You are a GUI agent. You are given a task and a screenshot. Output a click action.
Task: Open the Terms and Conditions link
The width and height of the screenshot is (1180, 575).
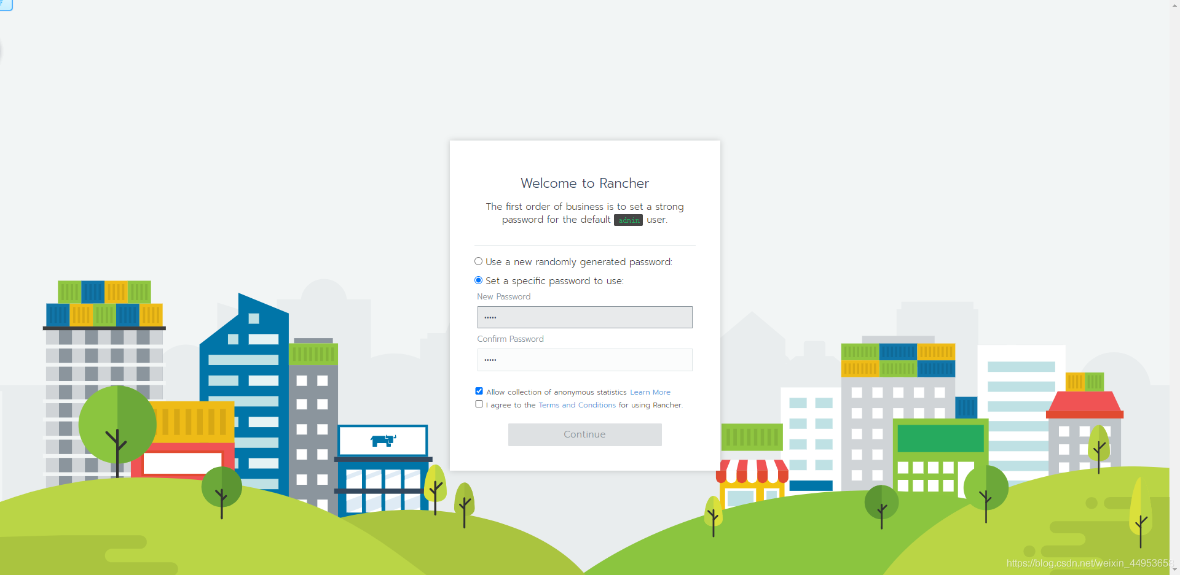[x=576, y=405]
